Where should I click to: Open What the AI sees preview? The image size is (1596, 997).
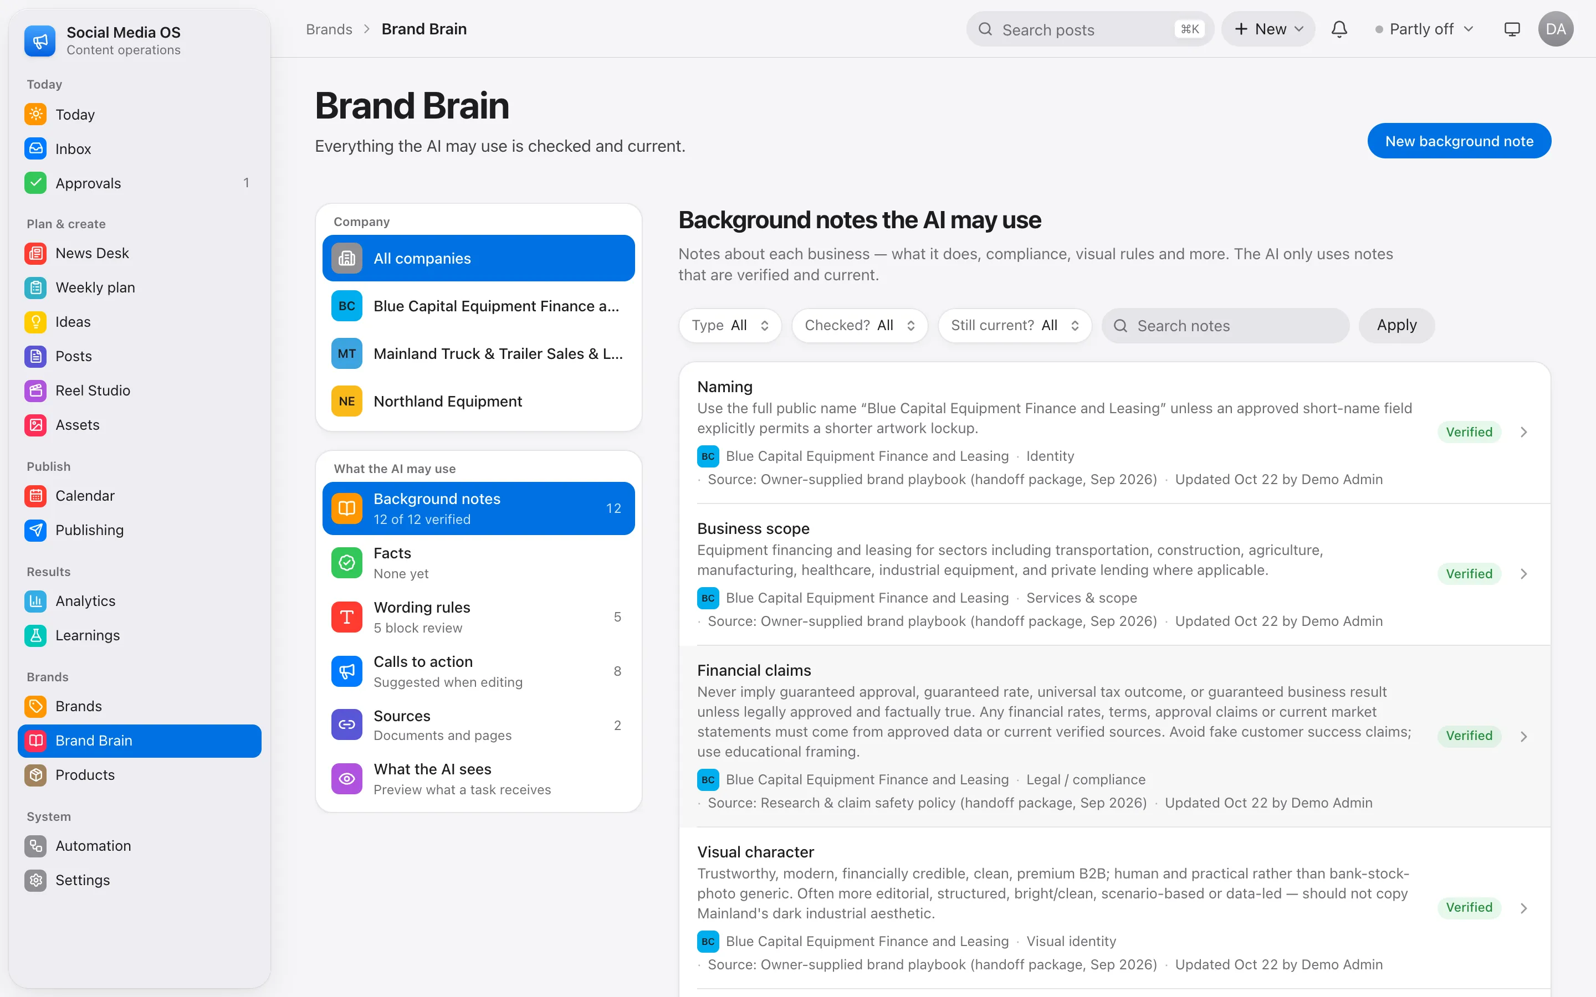click(x=478, y=779)
